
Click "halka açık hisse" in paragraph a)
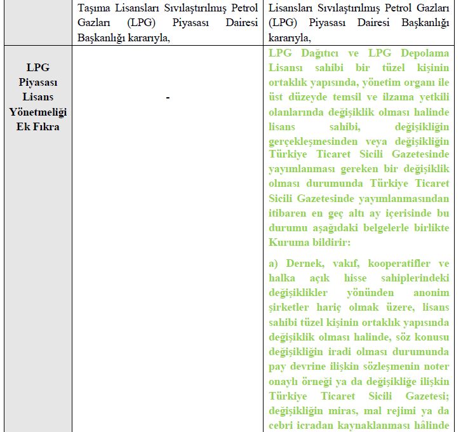tap(327, 278)
